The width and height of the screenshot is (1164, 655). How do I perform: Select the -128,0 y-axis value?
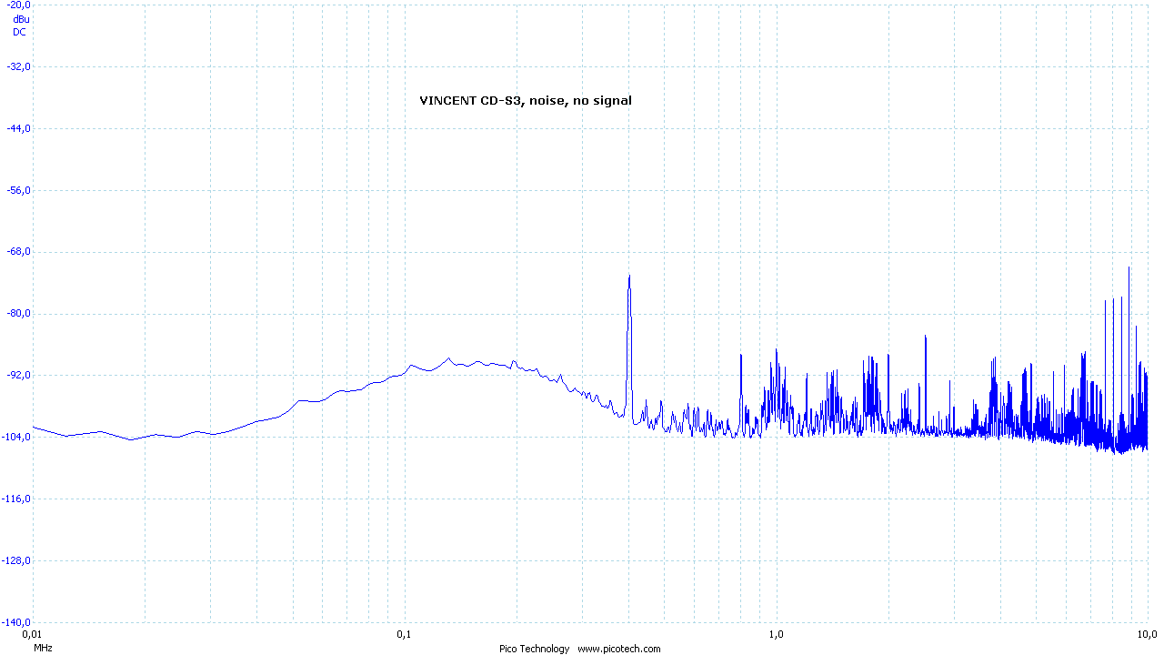(17, 560)
